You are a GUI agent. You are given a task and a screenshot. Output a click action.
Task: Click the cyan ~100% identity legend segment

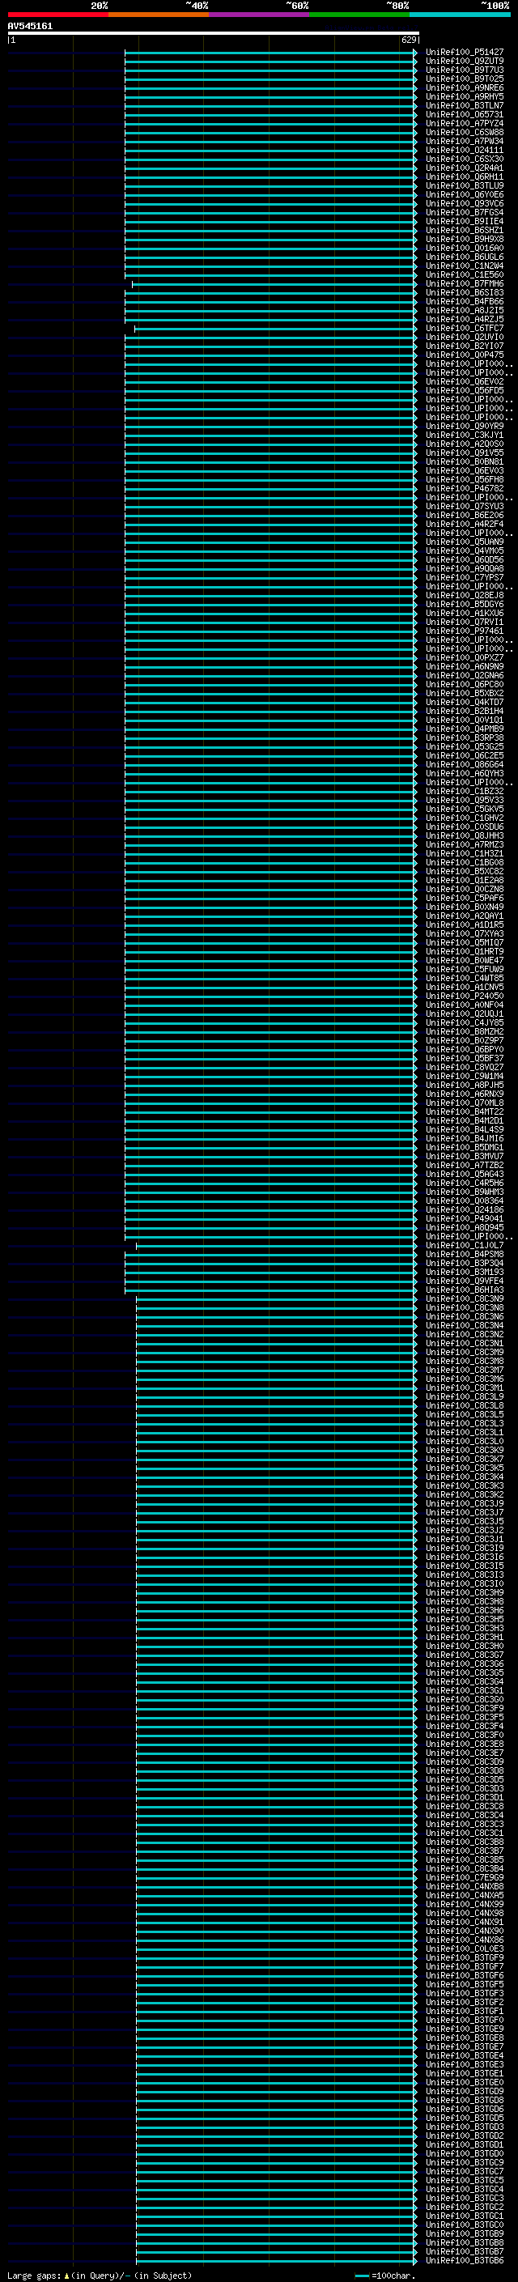pyautogui.click(x=460, y=15)
